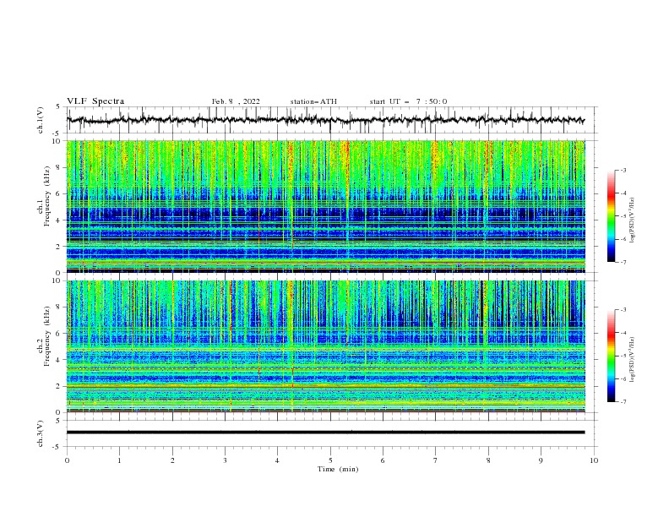Click the "log(PSD)(V²/Hz)" label beside ch.2 colorbar
Viewport: 669px width, 517px height.
click(633, 359)
